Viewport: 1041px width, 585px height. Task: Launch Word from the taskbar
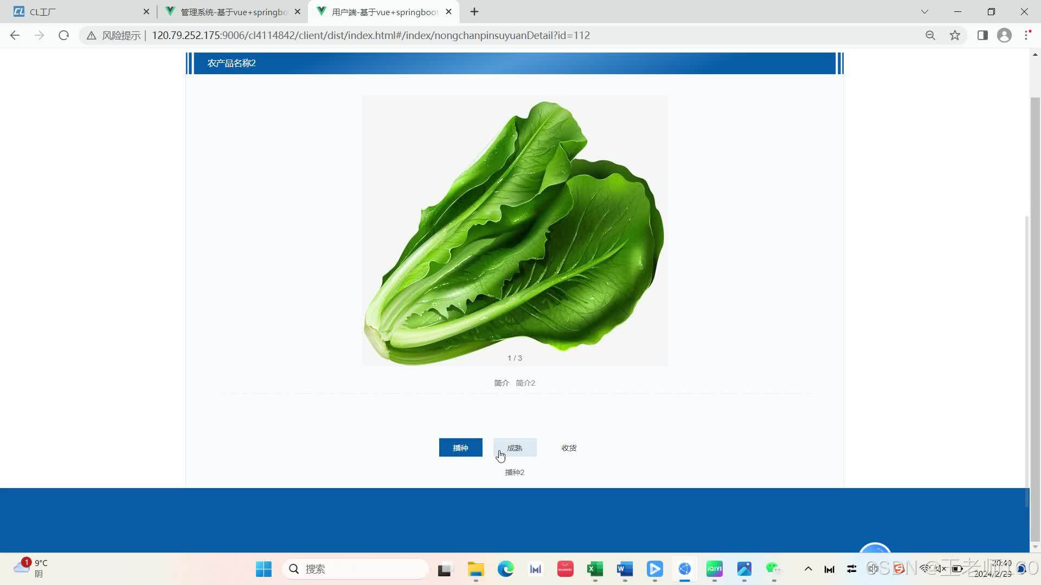tap(625, 569)
